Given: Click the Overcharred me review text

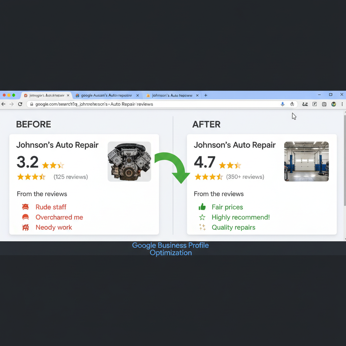Looking at the screenshot, I should tap(59, 217).
